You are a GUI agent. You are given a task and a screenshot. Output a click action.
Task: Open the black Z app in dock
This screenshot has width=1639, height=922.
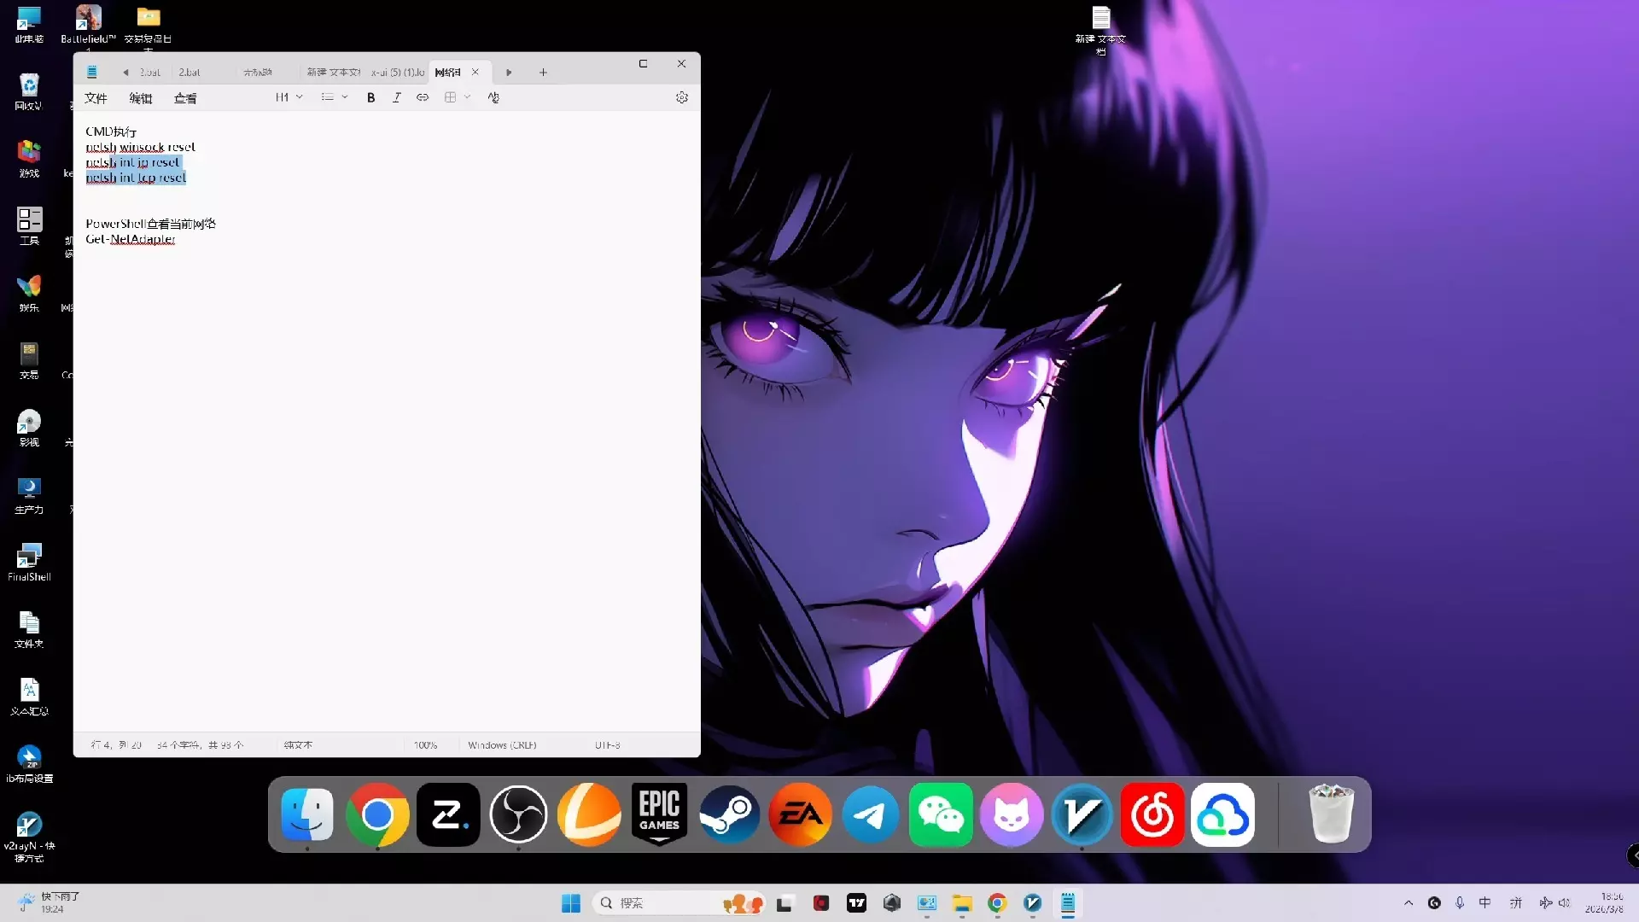448,814
